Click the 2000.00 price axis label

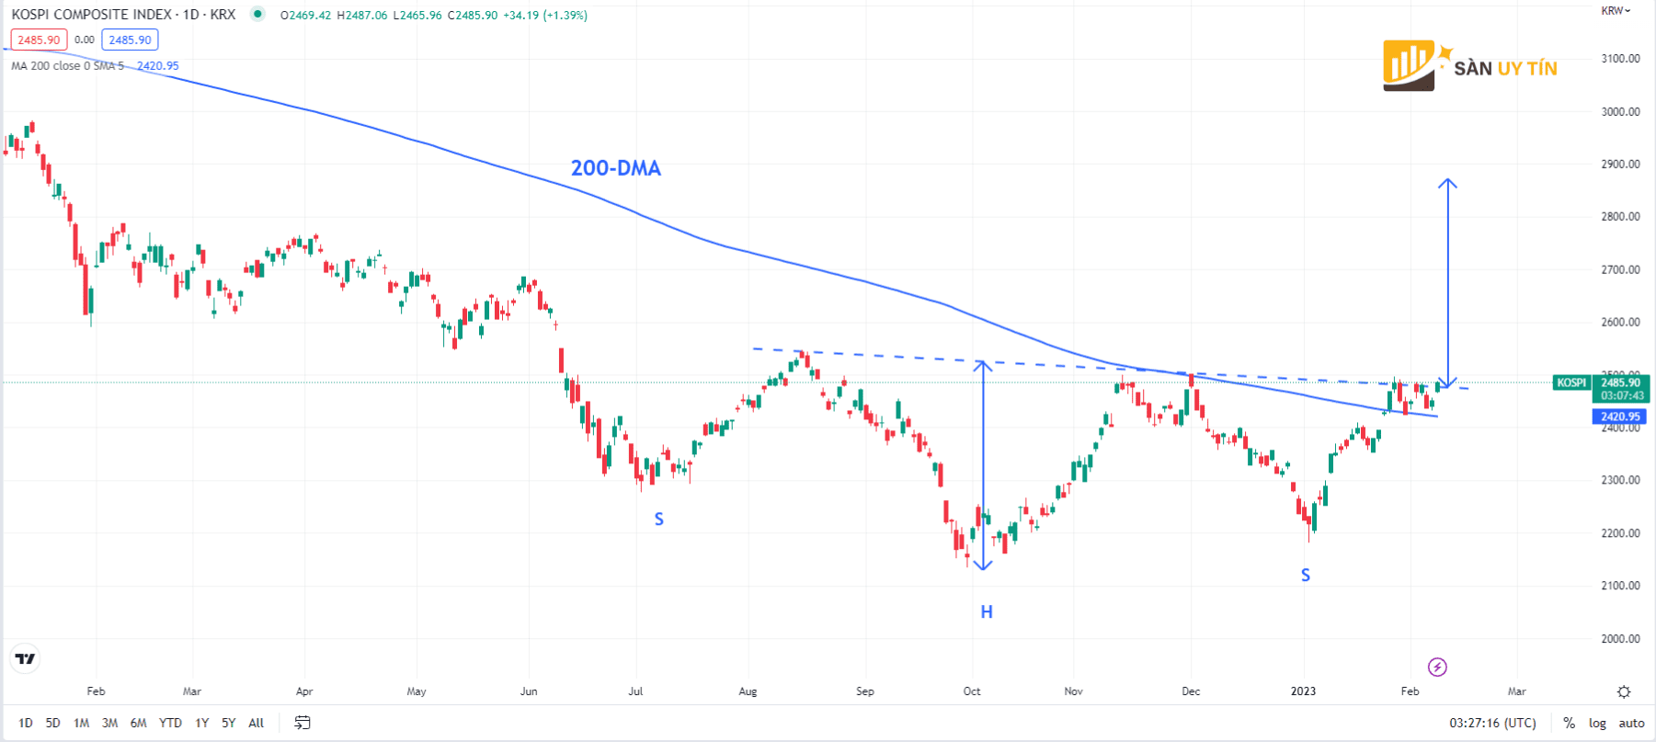1620,638
